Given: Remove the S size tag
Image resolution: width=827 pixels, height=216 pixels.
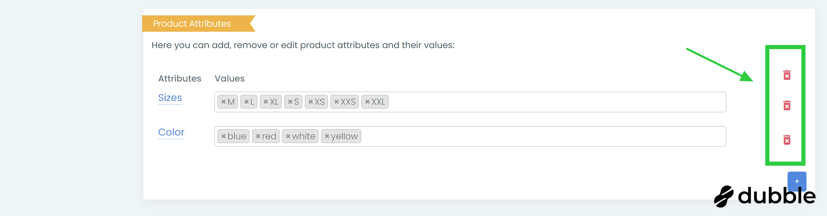Looking at the screenshot, I should [x=290, y=102].
